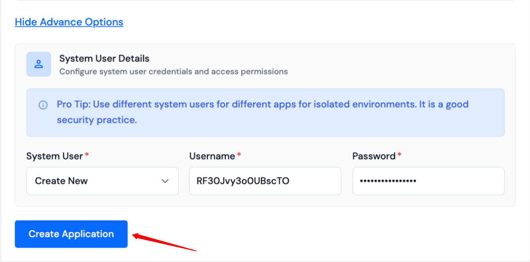
Task: Click the Password input box
Action: click(x=428, y=181)
